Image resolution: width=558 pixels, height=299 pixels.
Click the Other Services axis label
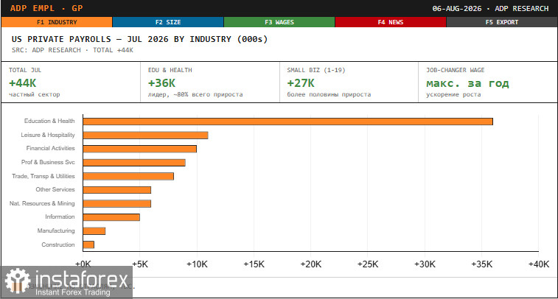[x=55, y=189]
